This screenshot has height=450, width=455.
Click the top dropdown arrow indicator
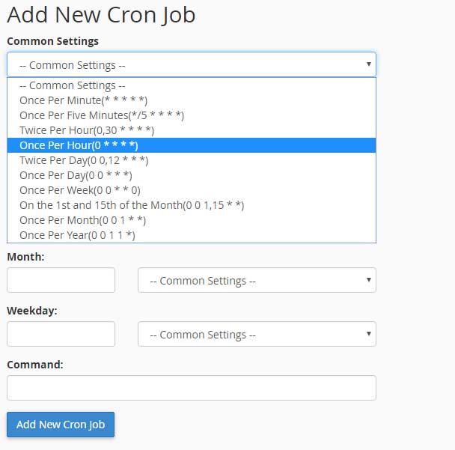click(368, 64)
